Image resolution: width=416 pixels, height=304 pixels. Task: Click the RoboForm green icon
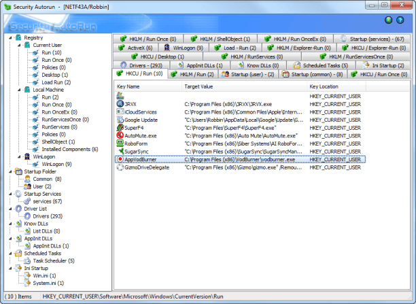click(120, 143)
